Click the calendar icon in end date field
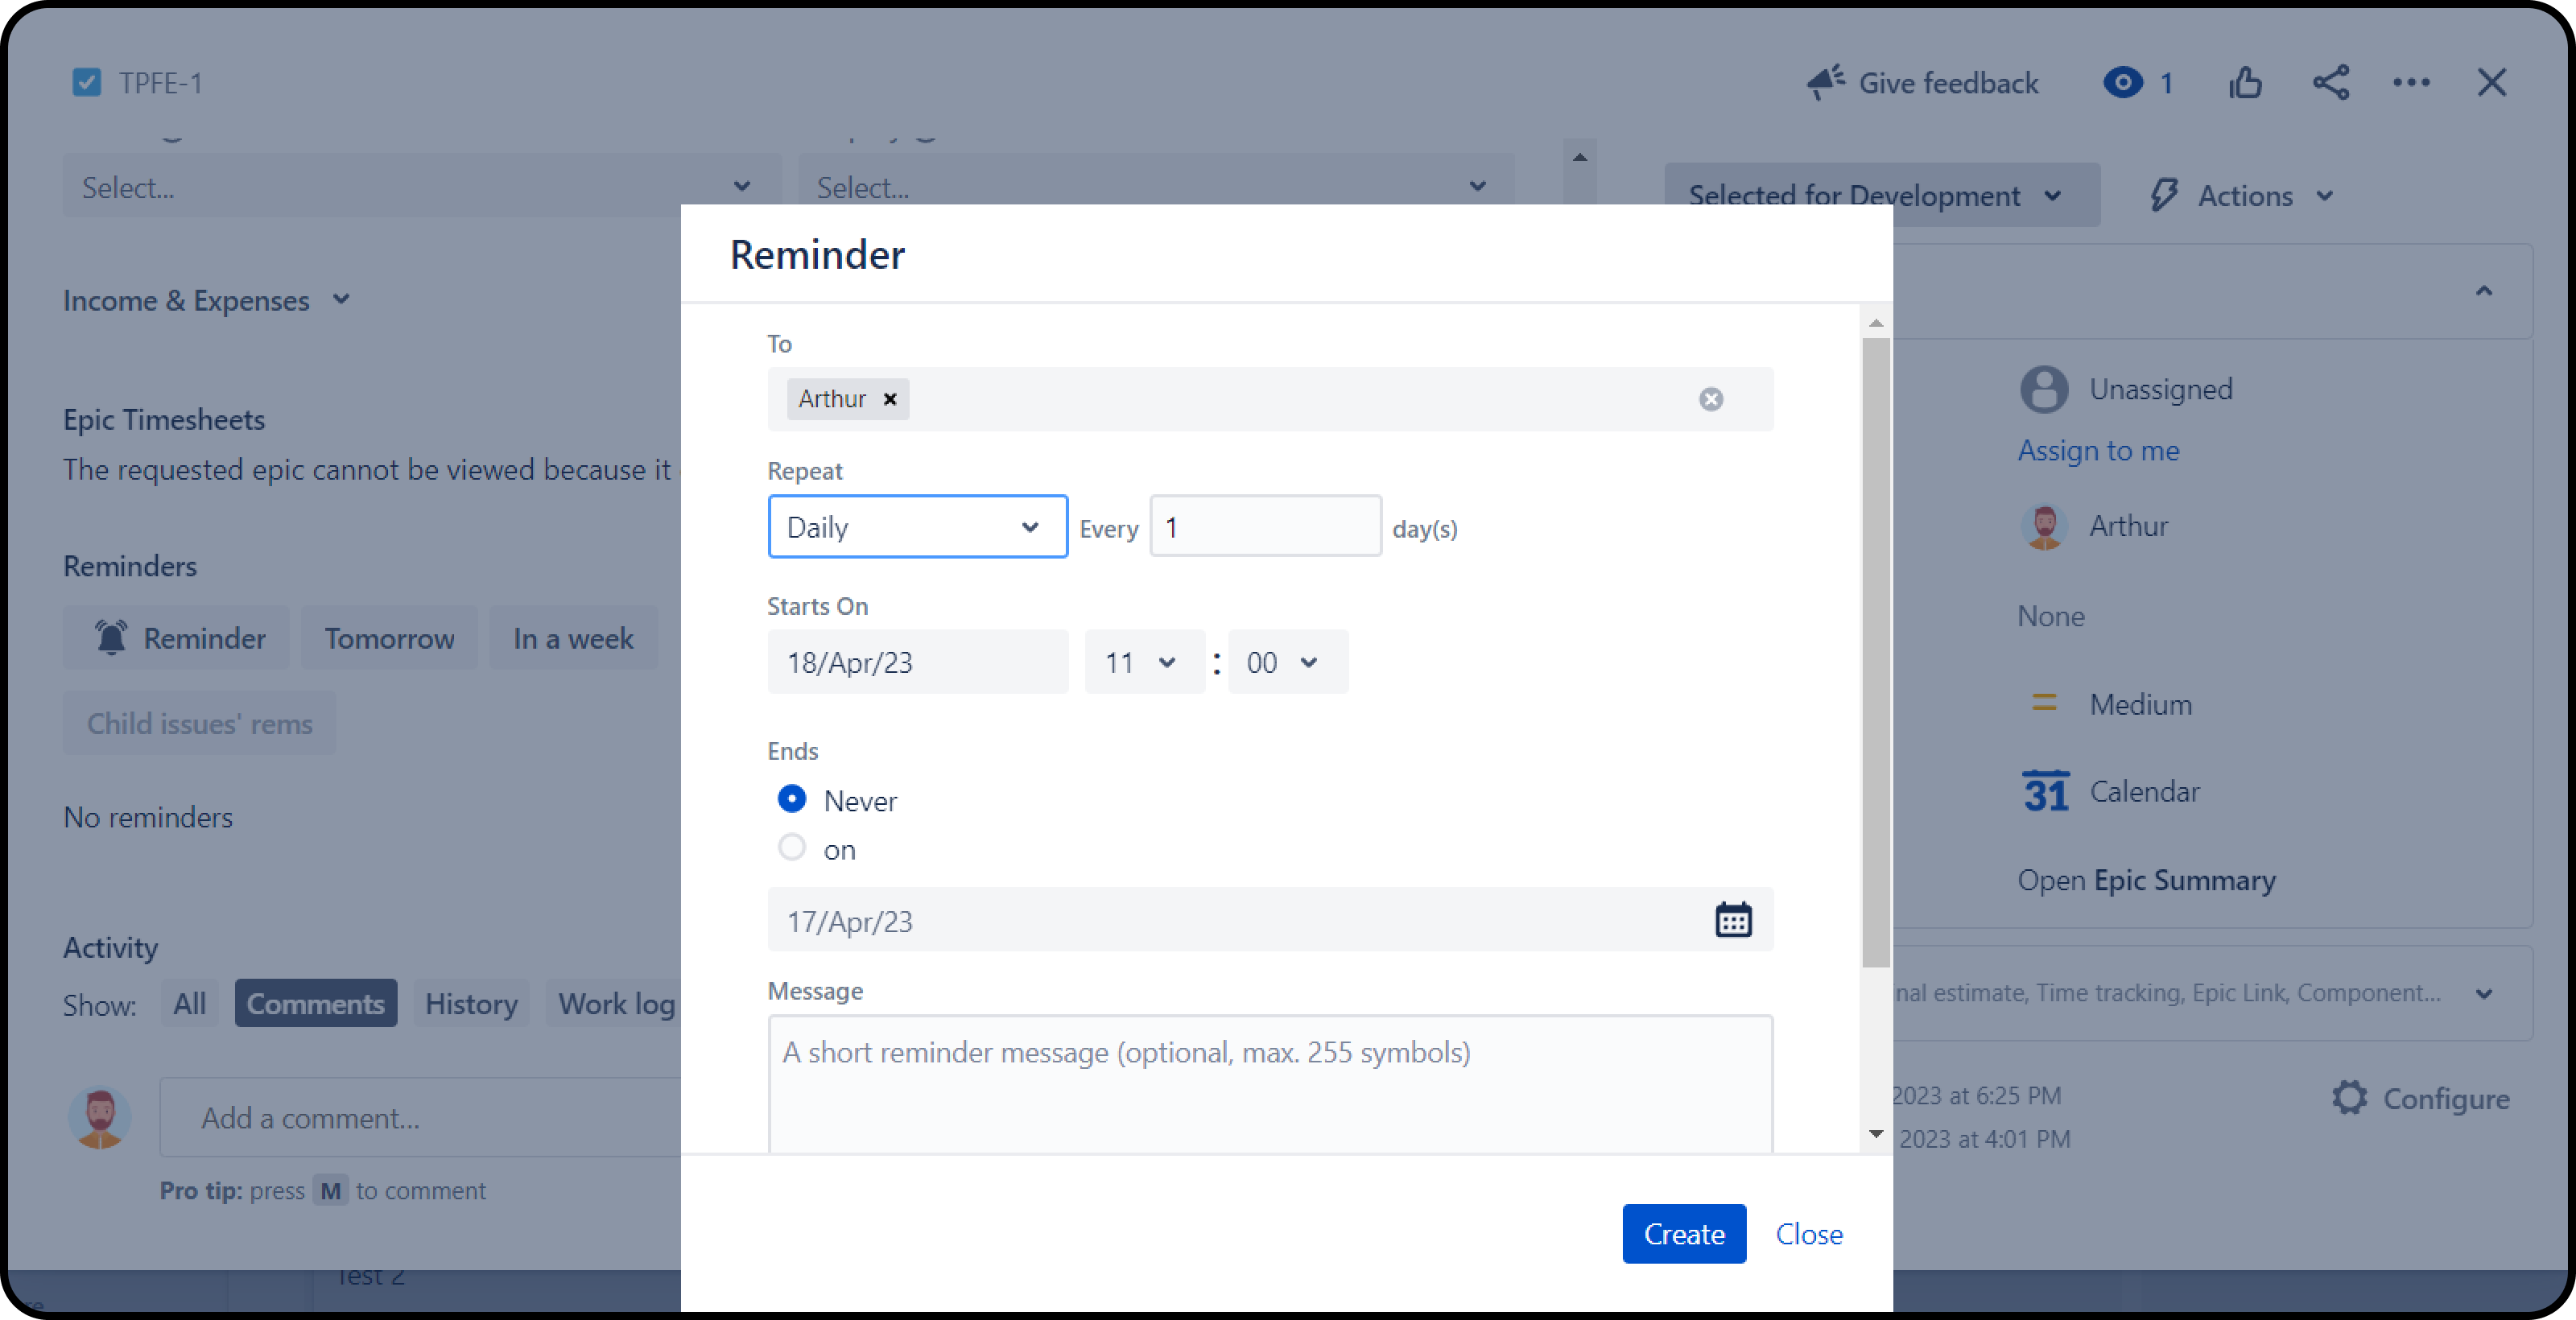The height and width of the screenshot is (1320, 2576). (1733, 919)
